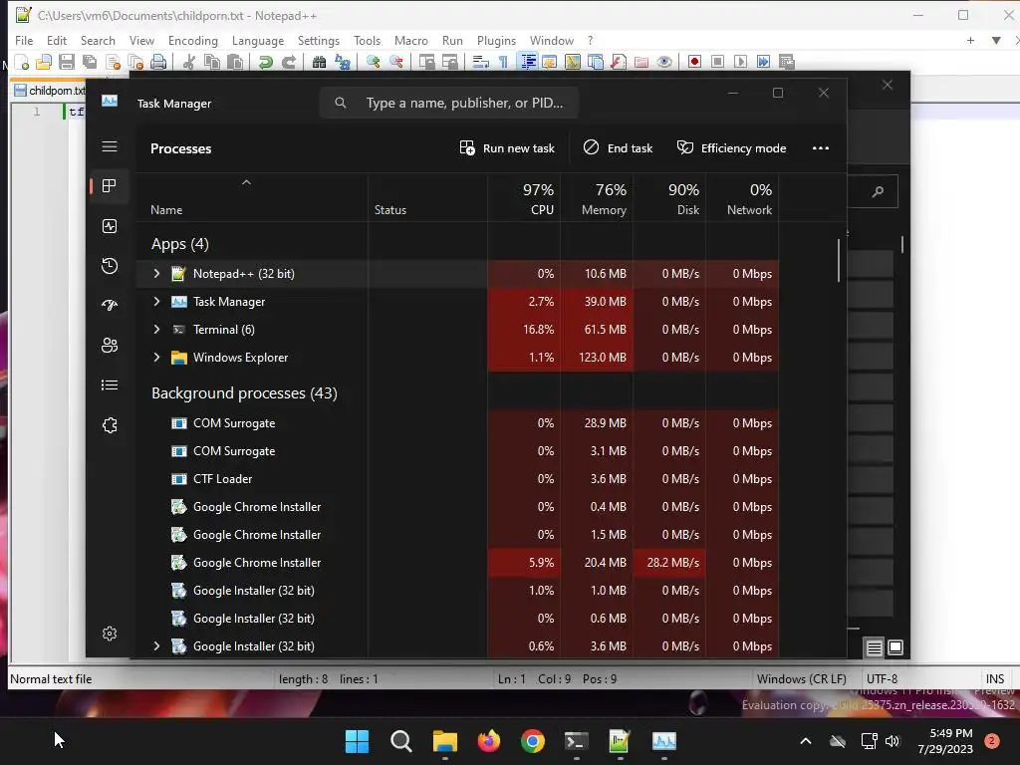Click the Windows Start button on taskbar
1020x765 pixels.
click(x=357, y=741)
